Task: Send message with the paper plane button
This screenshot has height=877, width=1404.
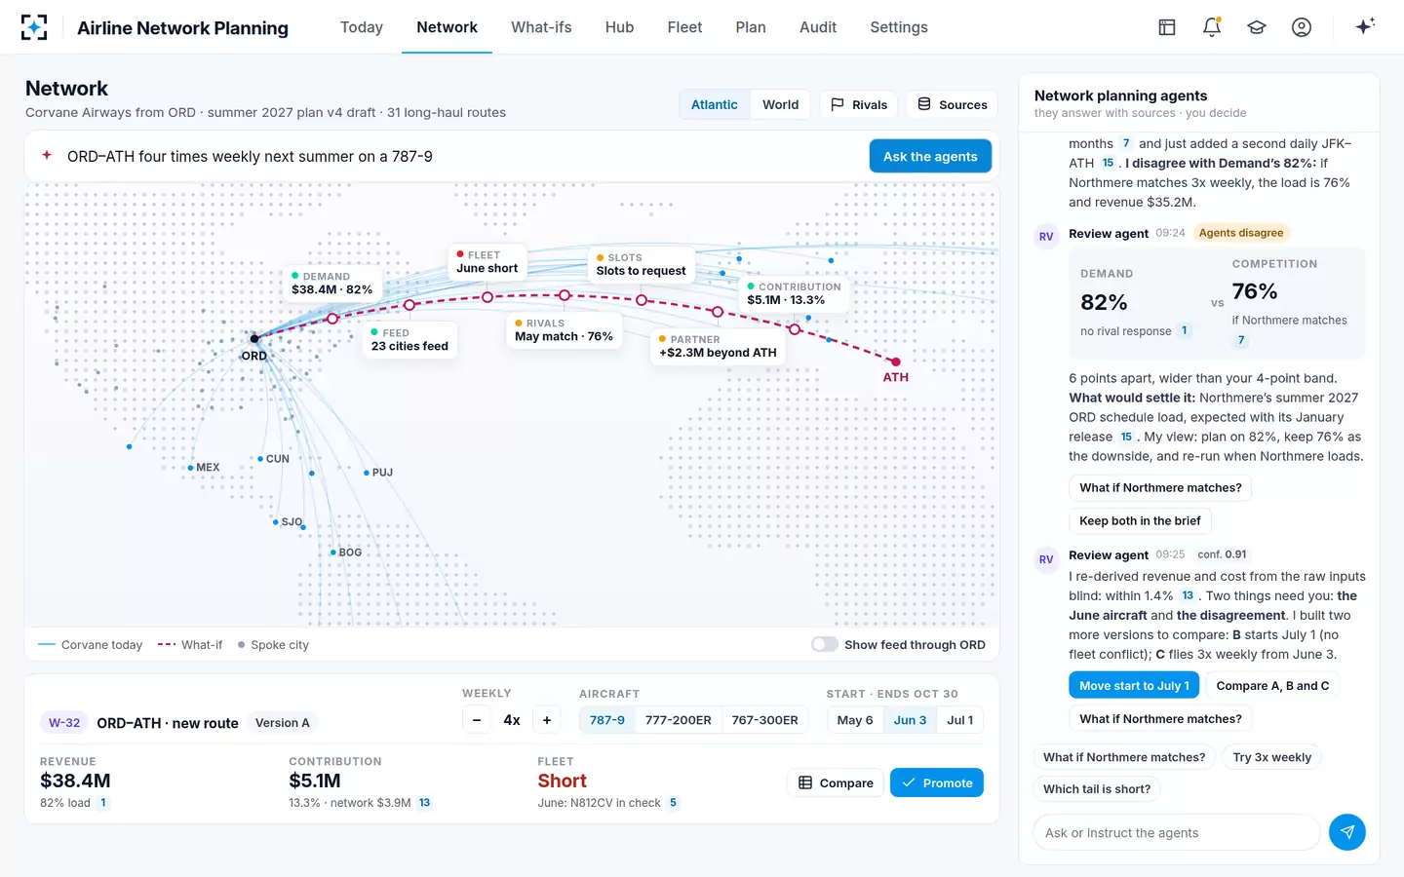Action: pyautogui.click(x=1347, y=832)
